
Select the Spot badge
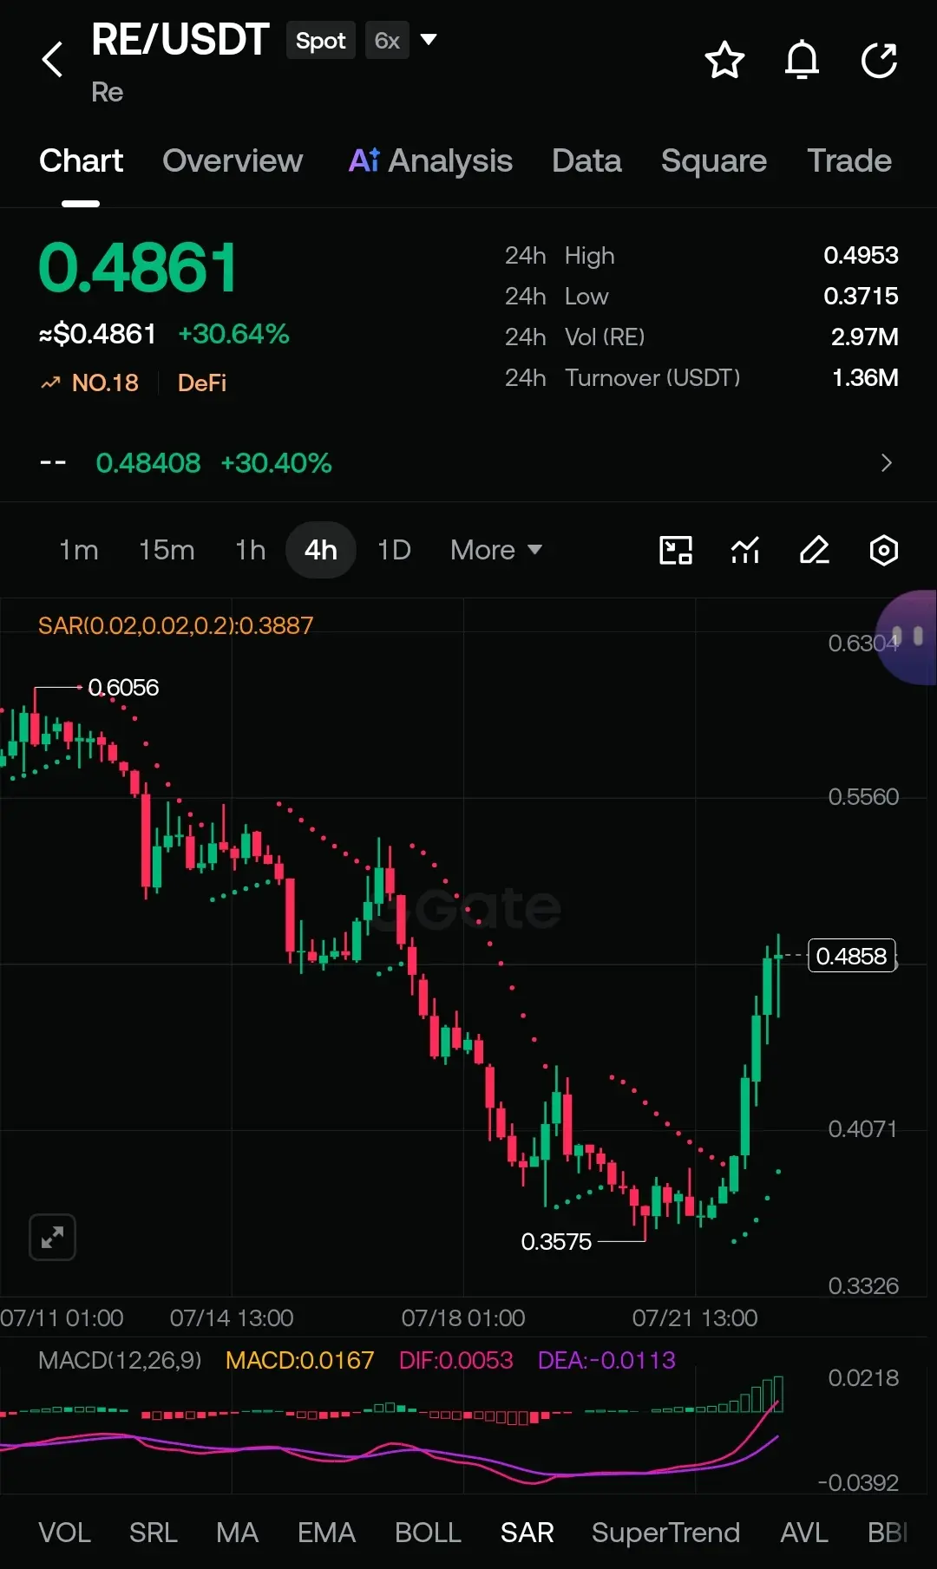(x=320, y=41)
